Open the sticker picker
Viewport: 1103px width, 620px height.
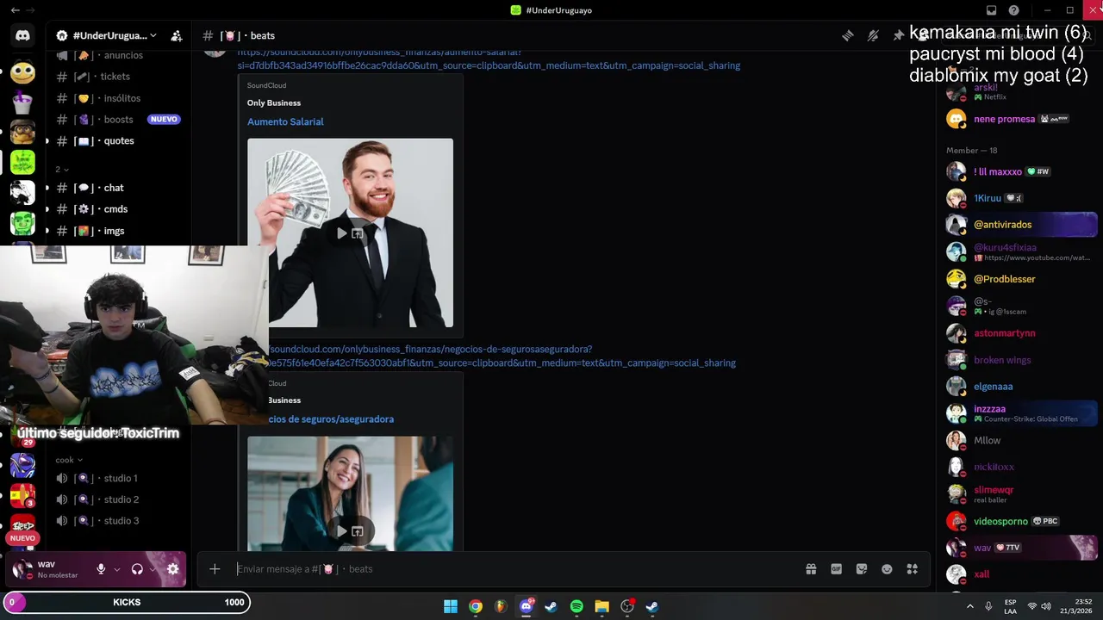pyautogui.click(x=862, y=569)
